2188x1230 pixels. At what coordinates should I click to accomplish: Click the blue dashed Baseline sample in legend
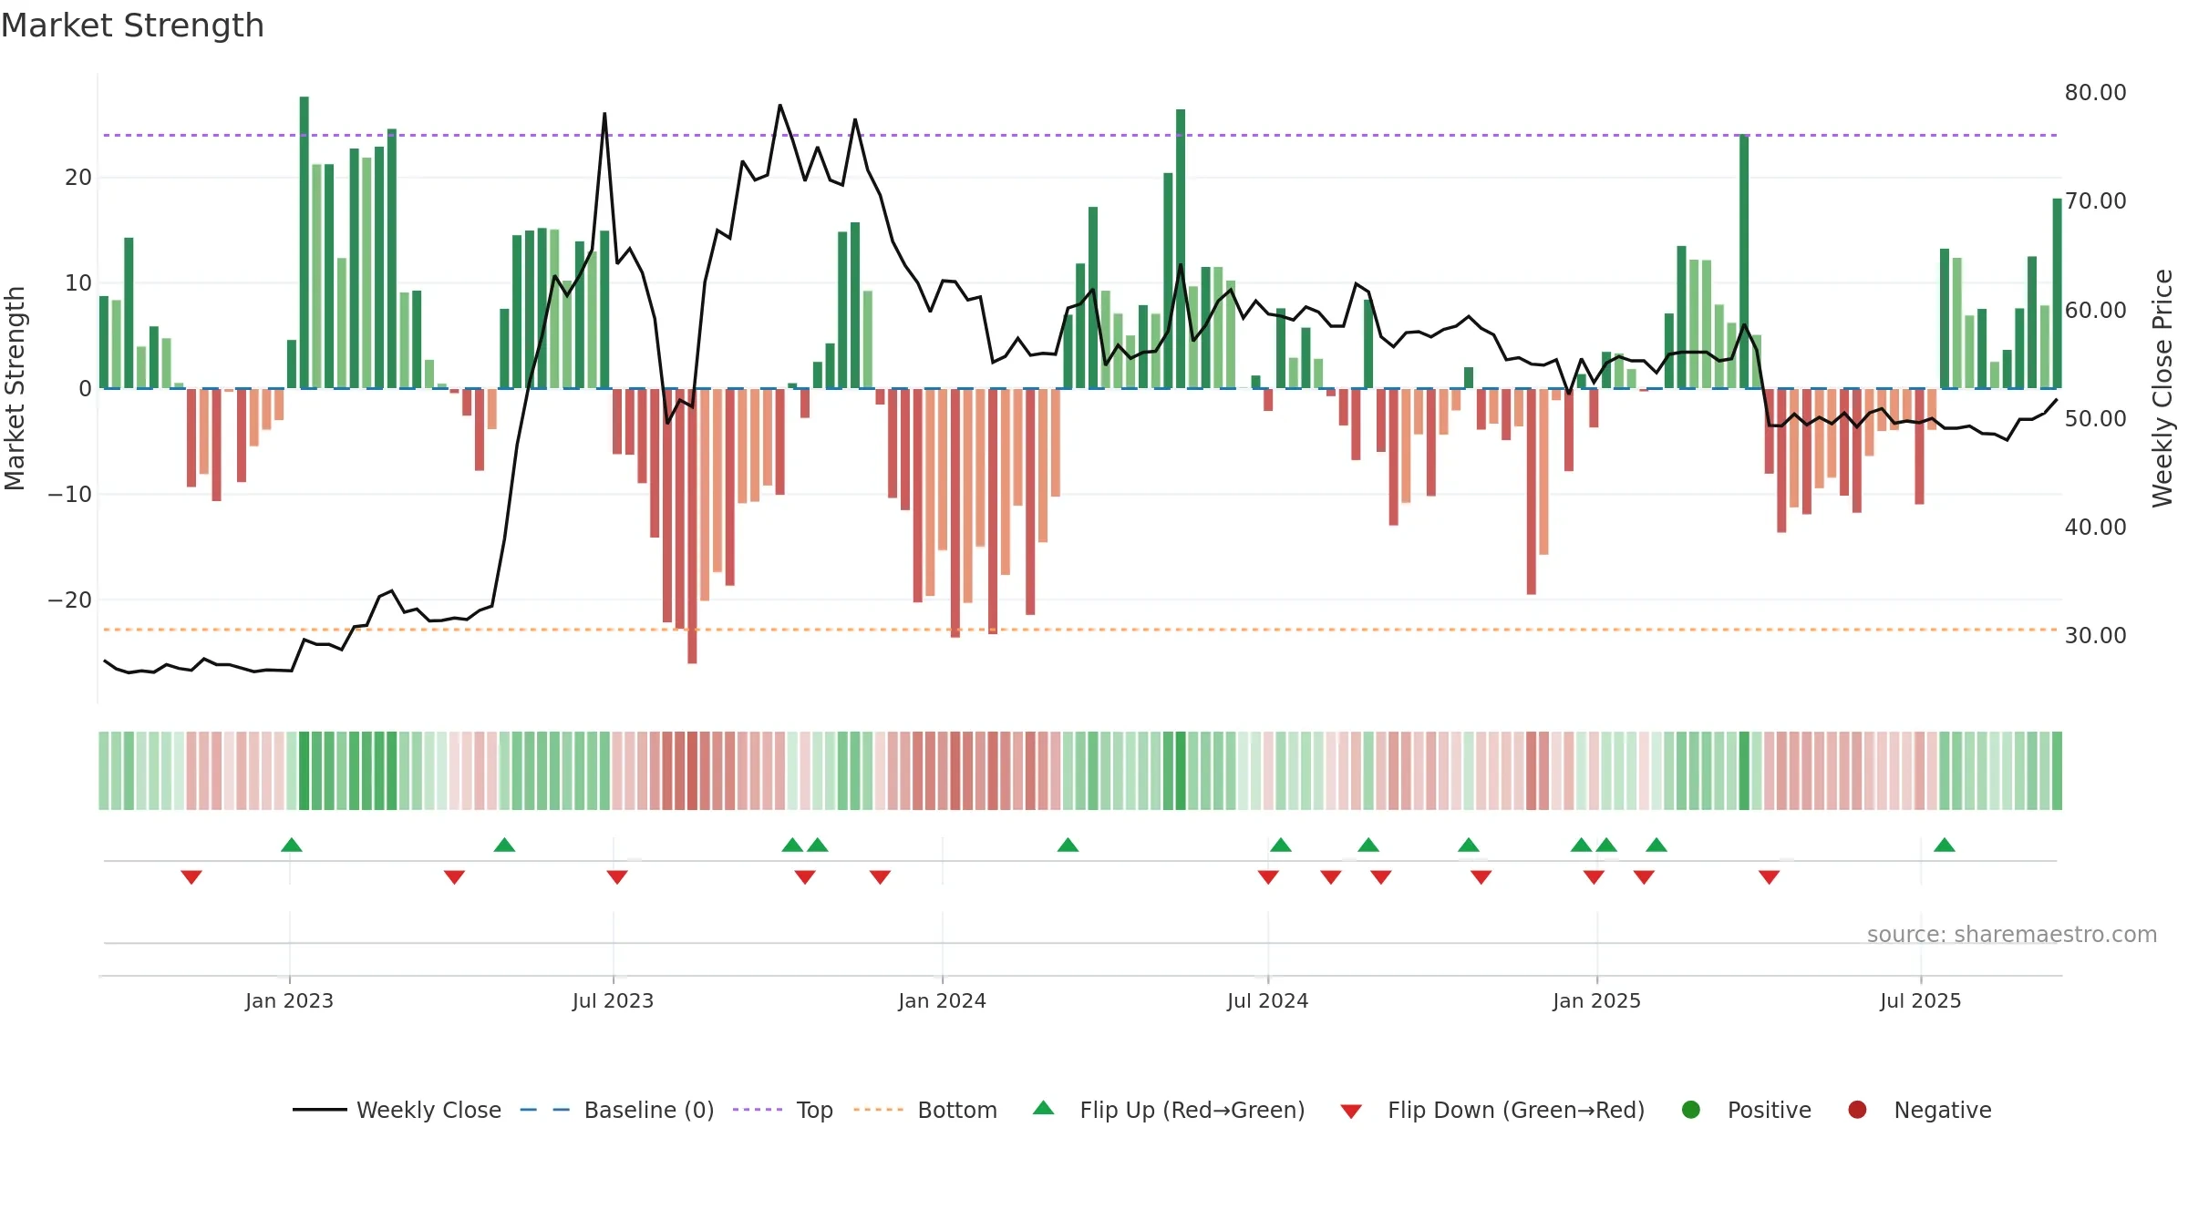(545, 1110)
